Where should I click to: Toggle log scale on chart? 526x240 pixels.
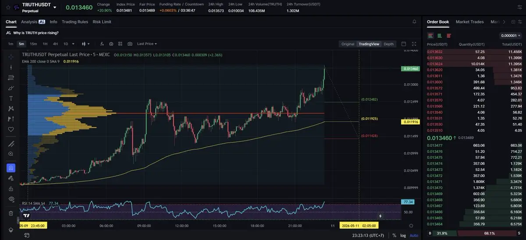pos(403,235)
